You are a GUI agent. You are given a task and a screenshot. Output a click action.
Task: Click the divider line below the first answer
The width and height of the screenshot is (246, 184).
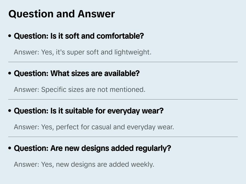coord(123,62)
